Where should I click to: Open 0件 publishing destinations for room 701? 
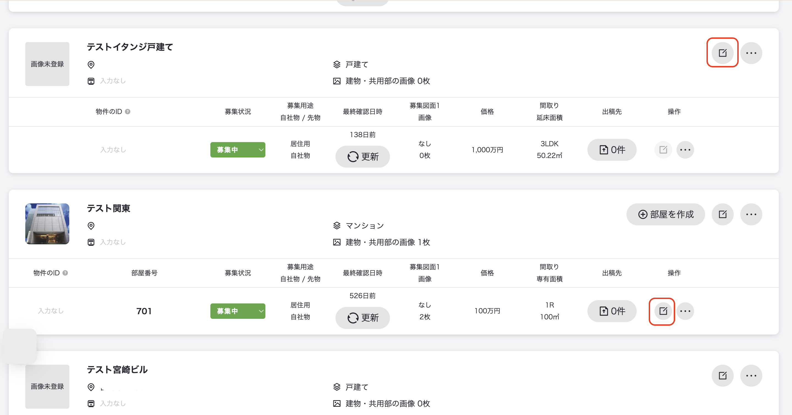tap(612, 311)
